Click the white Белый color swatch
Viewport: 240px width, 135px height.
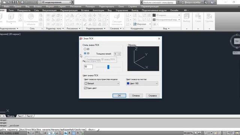[86, 83]
